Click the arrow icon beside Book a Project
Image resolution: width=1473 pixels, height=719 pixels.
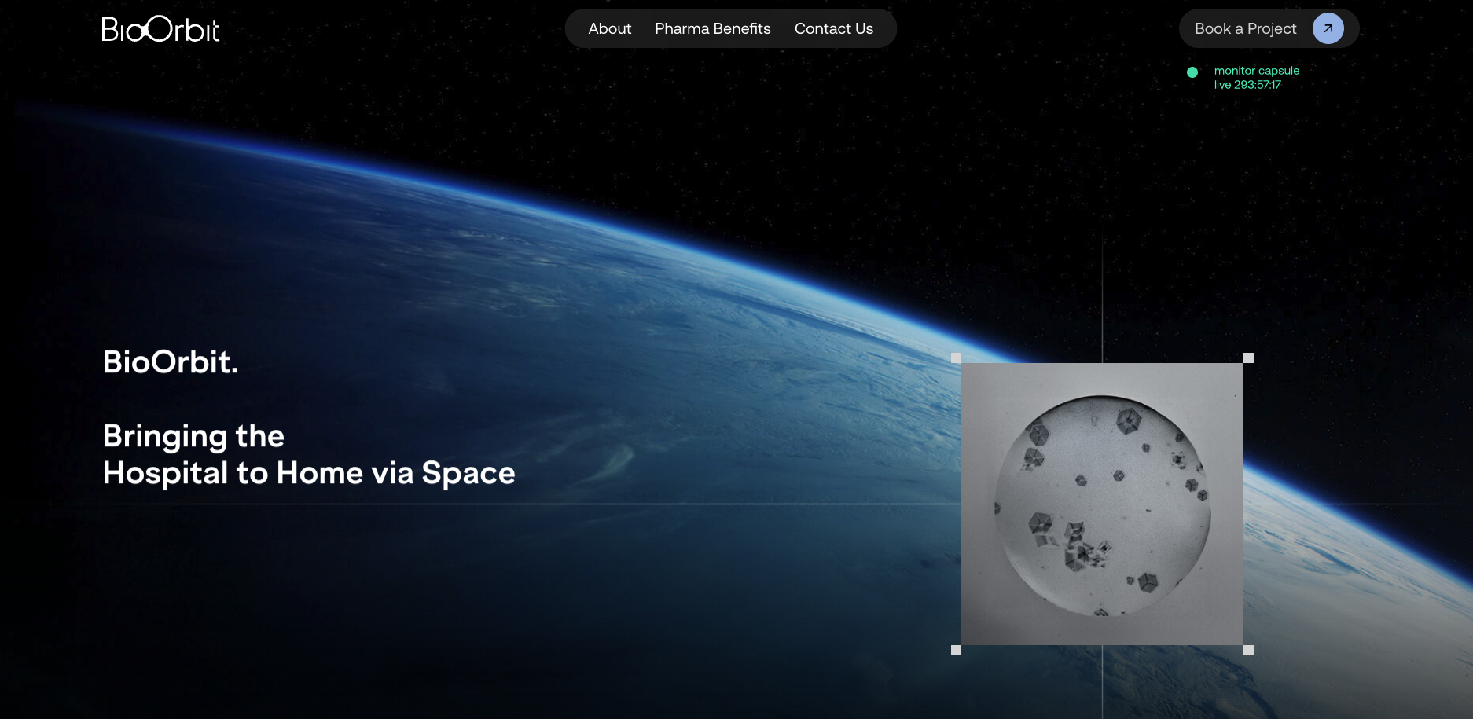1328,28
